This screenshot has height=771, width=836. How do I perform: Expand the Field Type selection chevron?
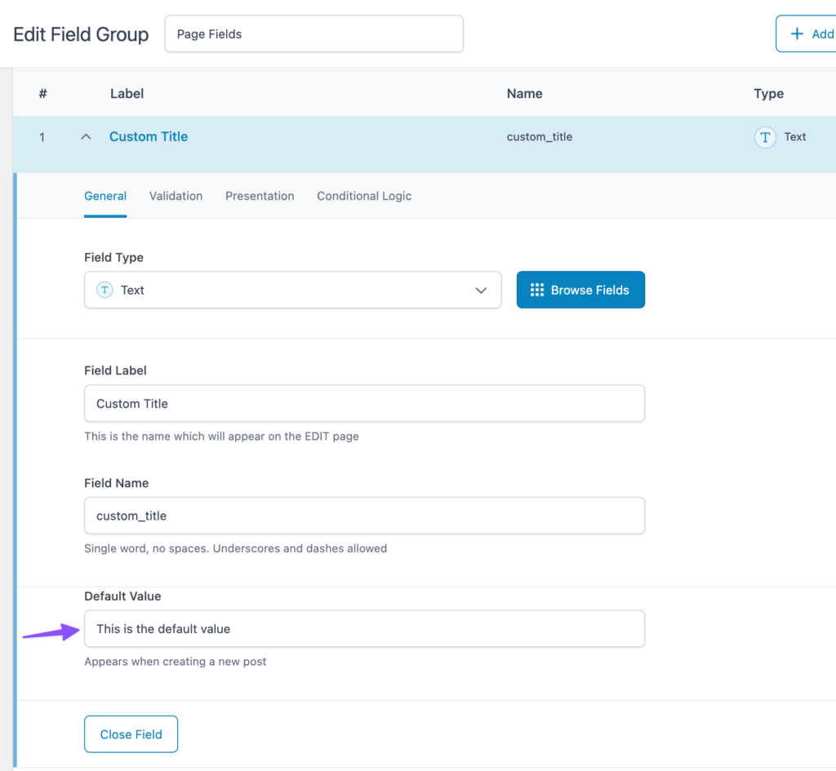tap(481, 290)
